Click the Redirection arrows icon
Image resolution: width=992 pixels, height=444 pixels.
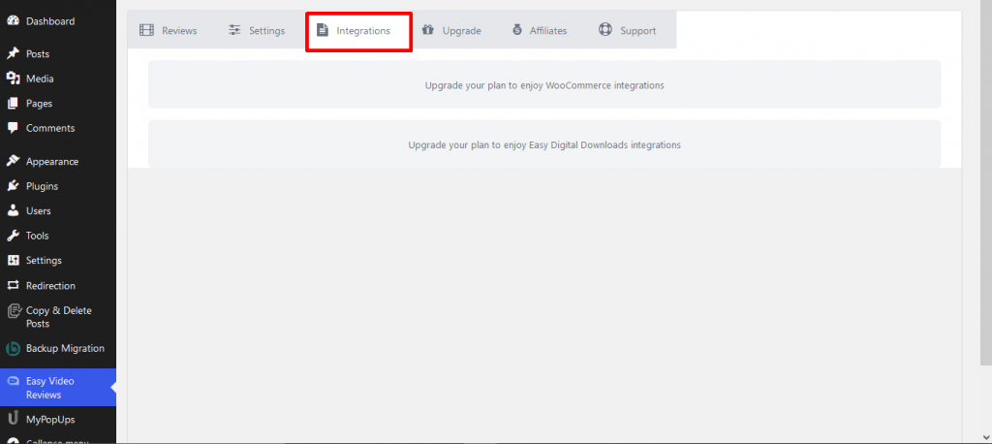pyautogui.click(x=13, y=286)
